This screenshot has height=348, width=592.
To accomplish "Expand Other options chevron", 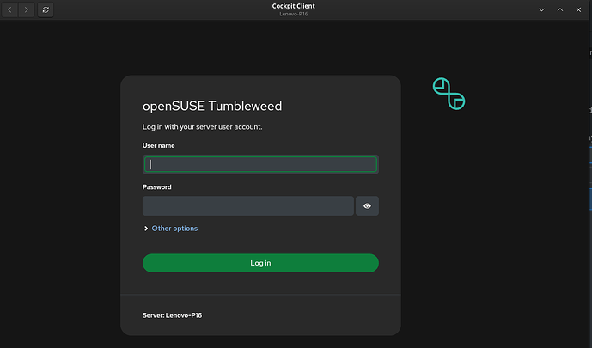I will tap(146, 229).
